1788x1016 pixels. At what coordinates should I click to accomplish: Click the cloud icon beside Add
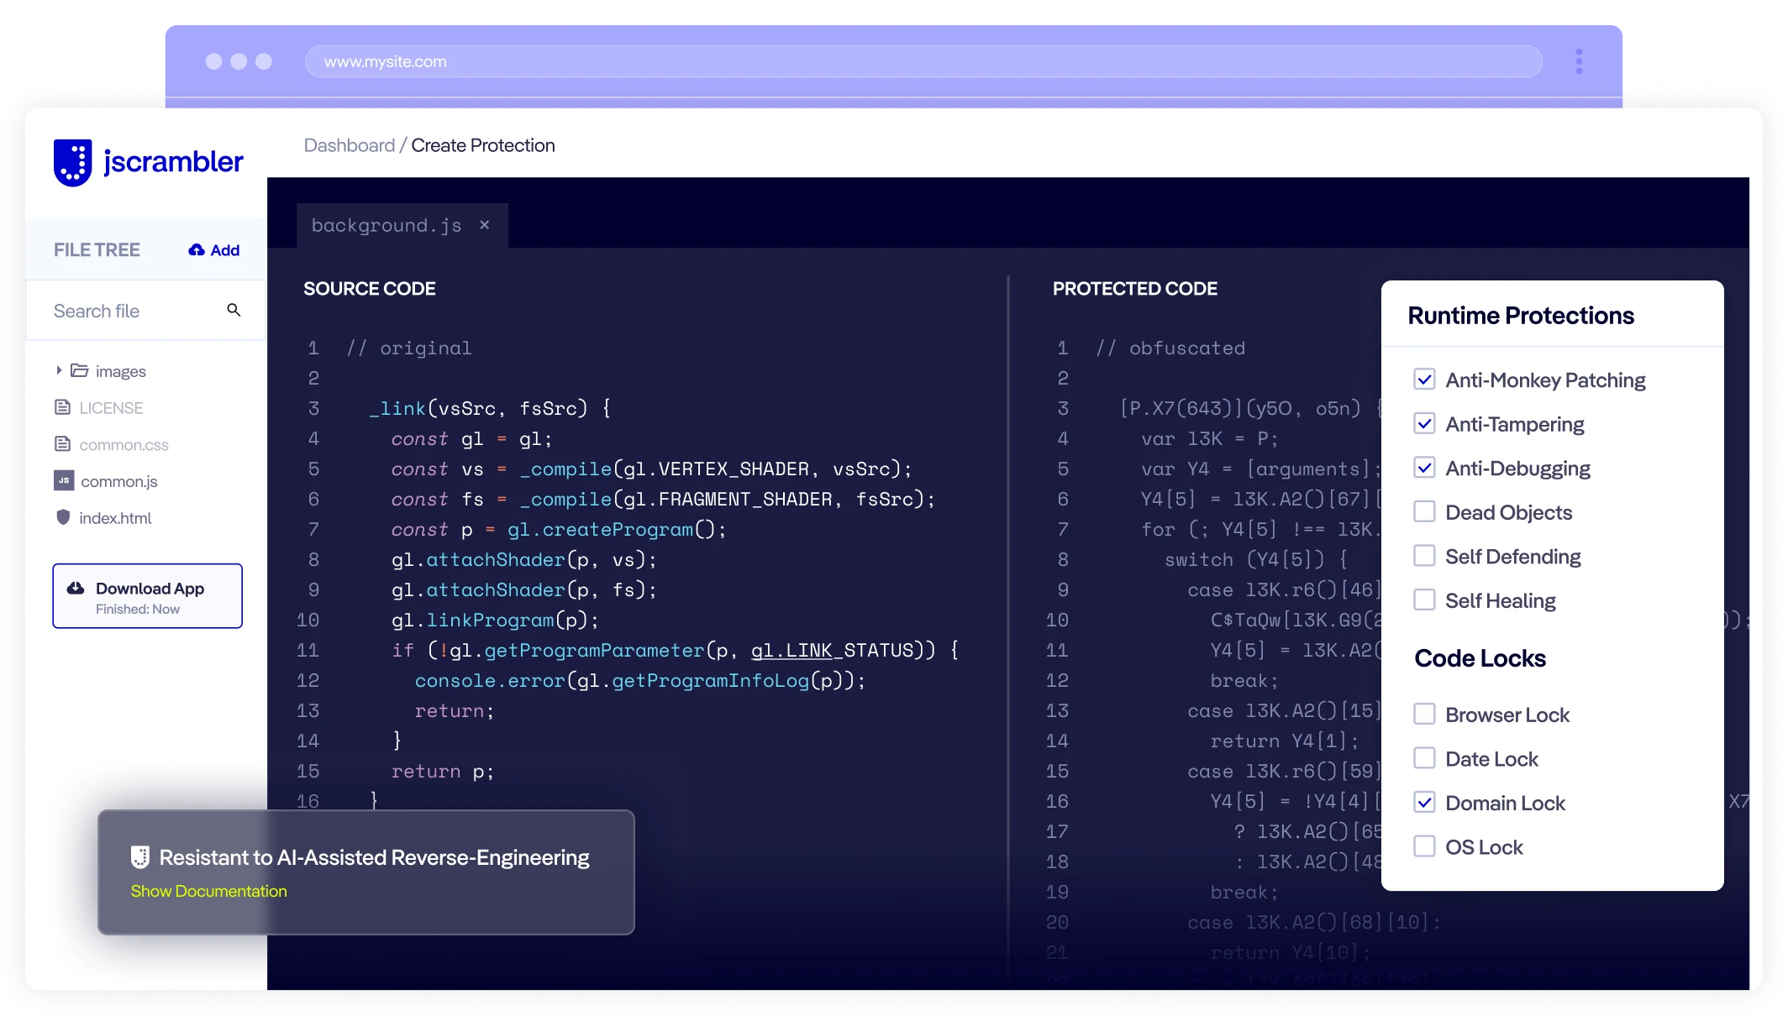point(197,250)
